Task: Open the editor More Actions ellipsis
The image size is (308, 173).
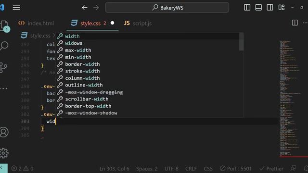Action: (x=305, y=23)
